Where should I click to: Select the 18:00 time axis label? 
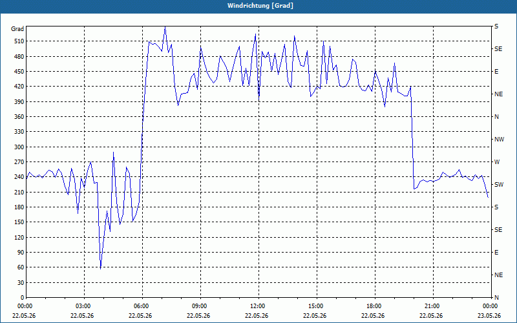pos(374,306)
